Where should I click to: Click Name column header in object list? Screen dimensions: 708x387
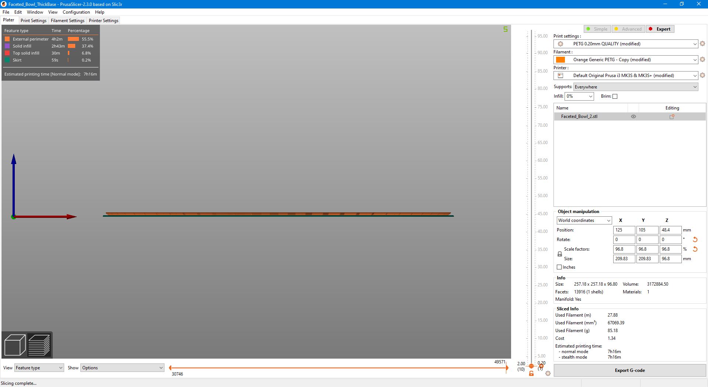click(591, 108)
